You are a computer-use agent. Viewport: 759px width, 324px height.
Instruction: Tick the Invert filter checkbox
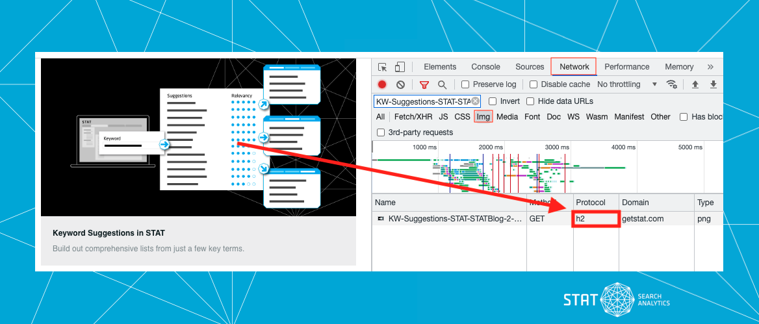(493, 101)
